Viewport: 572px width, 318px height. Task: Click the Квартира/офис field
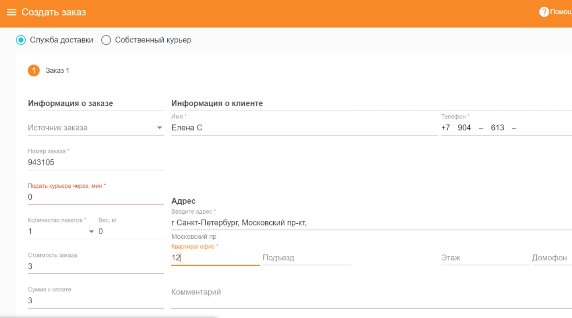pyautogui.click(x=215, y=258)
